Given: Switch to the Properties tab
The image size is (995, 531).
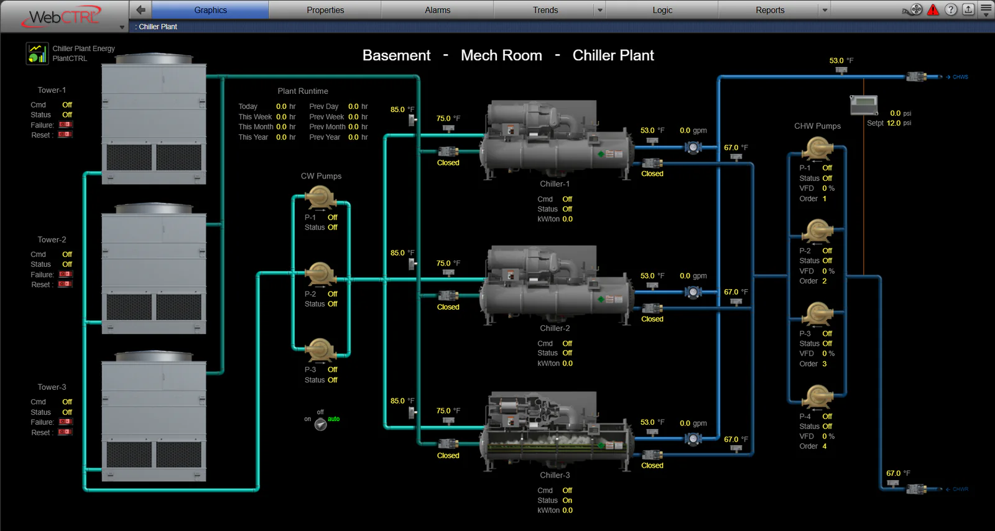Looking at the screenshot, I should click(325, 10).
